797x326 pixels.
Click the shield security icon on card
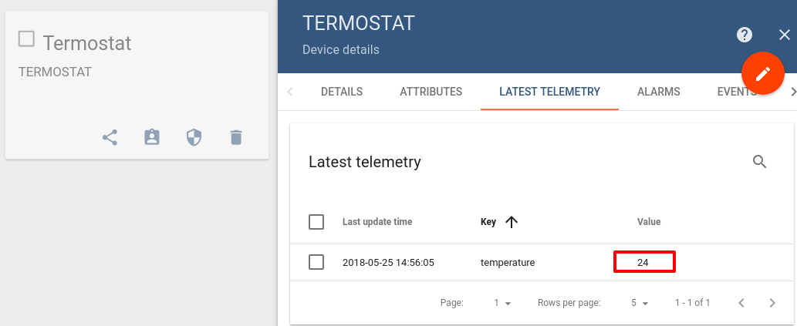[194, 138]
